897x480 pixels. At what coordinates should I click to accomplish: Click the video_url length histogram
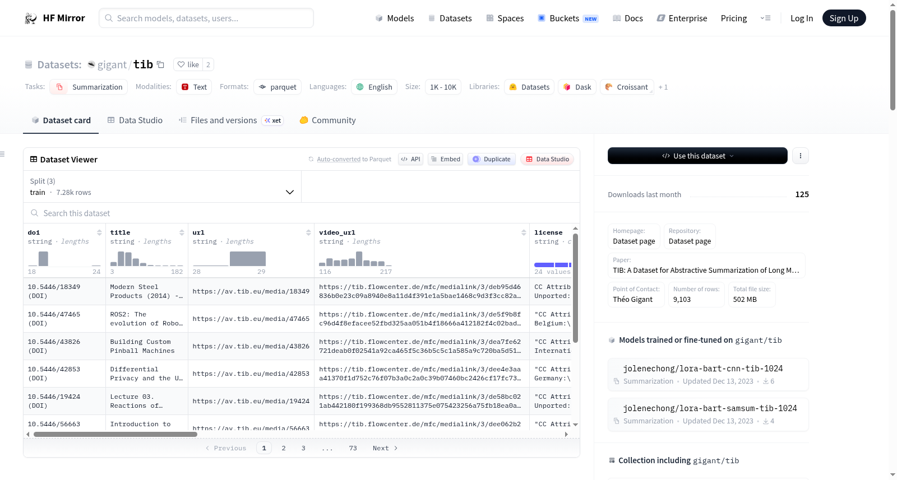tap(355, 258)
